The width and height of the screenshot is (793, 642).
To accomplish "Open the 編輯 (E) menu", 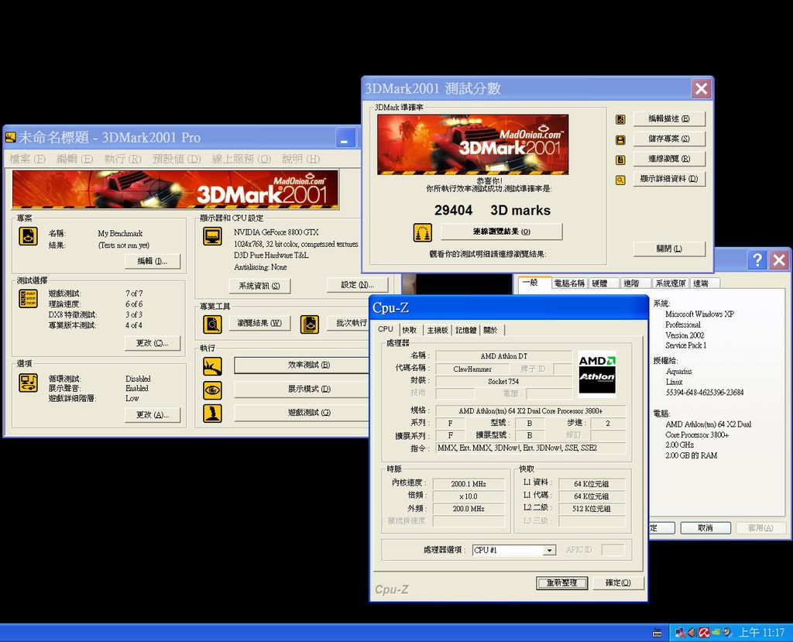I will tap(75, 159).
